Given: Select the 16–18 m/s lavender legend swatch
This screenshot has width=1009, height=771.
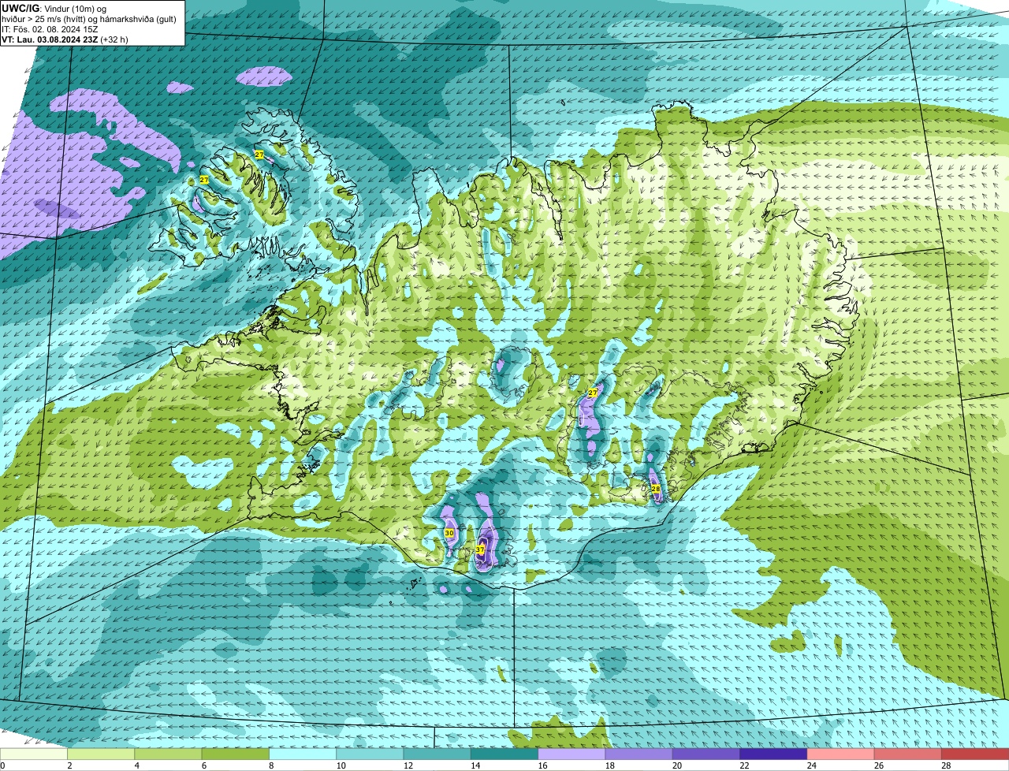Looking at the screenshot, I should coord(572,754).
